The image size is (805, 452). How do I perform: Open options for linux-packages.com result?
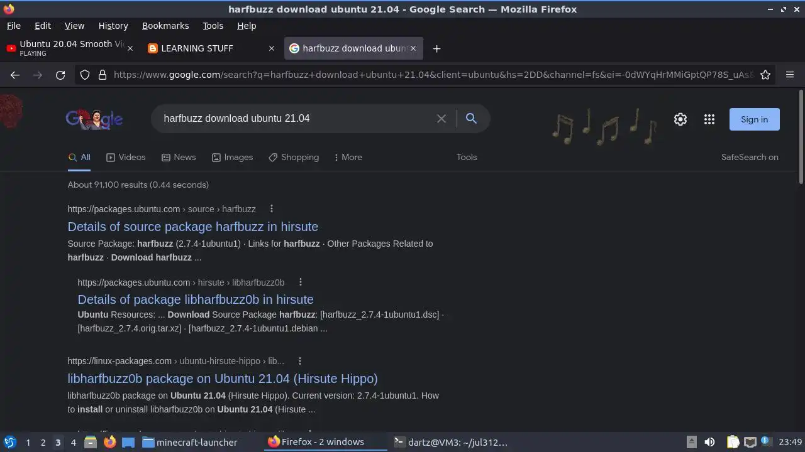[300, 361]
